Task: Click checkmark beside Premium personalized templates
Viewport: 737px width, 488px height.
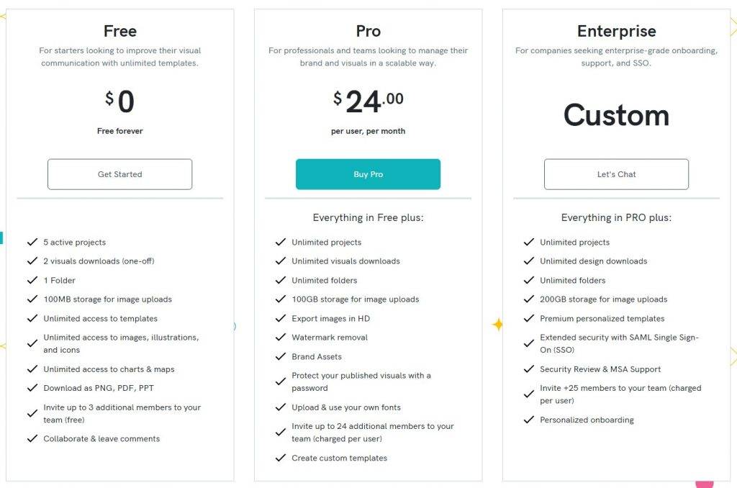Action: [528, 318]
